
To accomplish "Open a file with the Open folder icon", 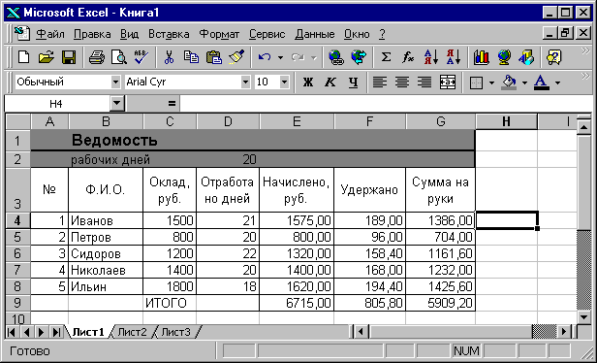I will click(47, 57).
